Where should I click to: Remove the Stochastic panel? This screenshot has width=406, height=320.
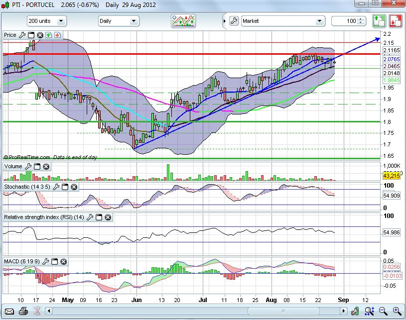pos(74,187)
